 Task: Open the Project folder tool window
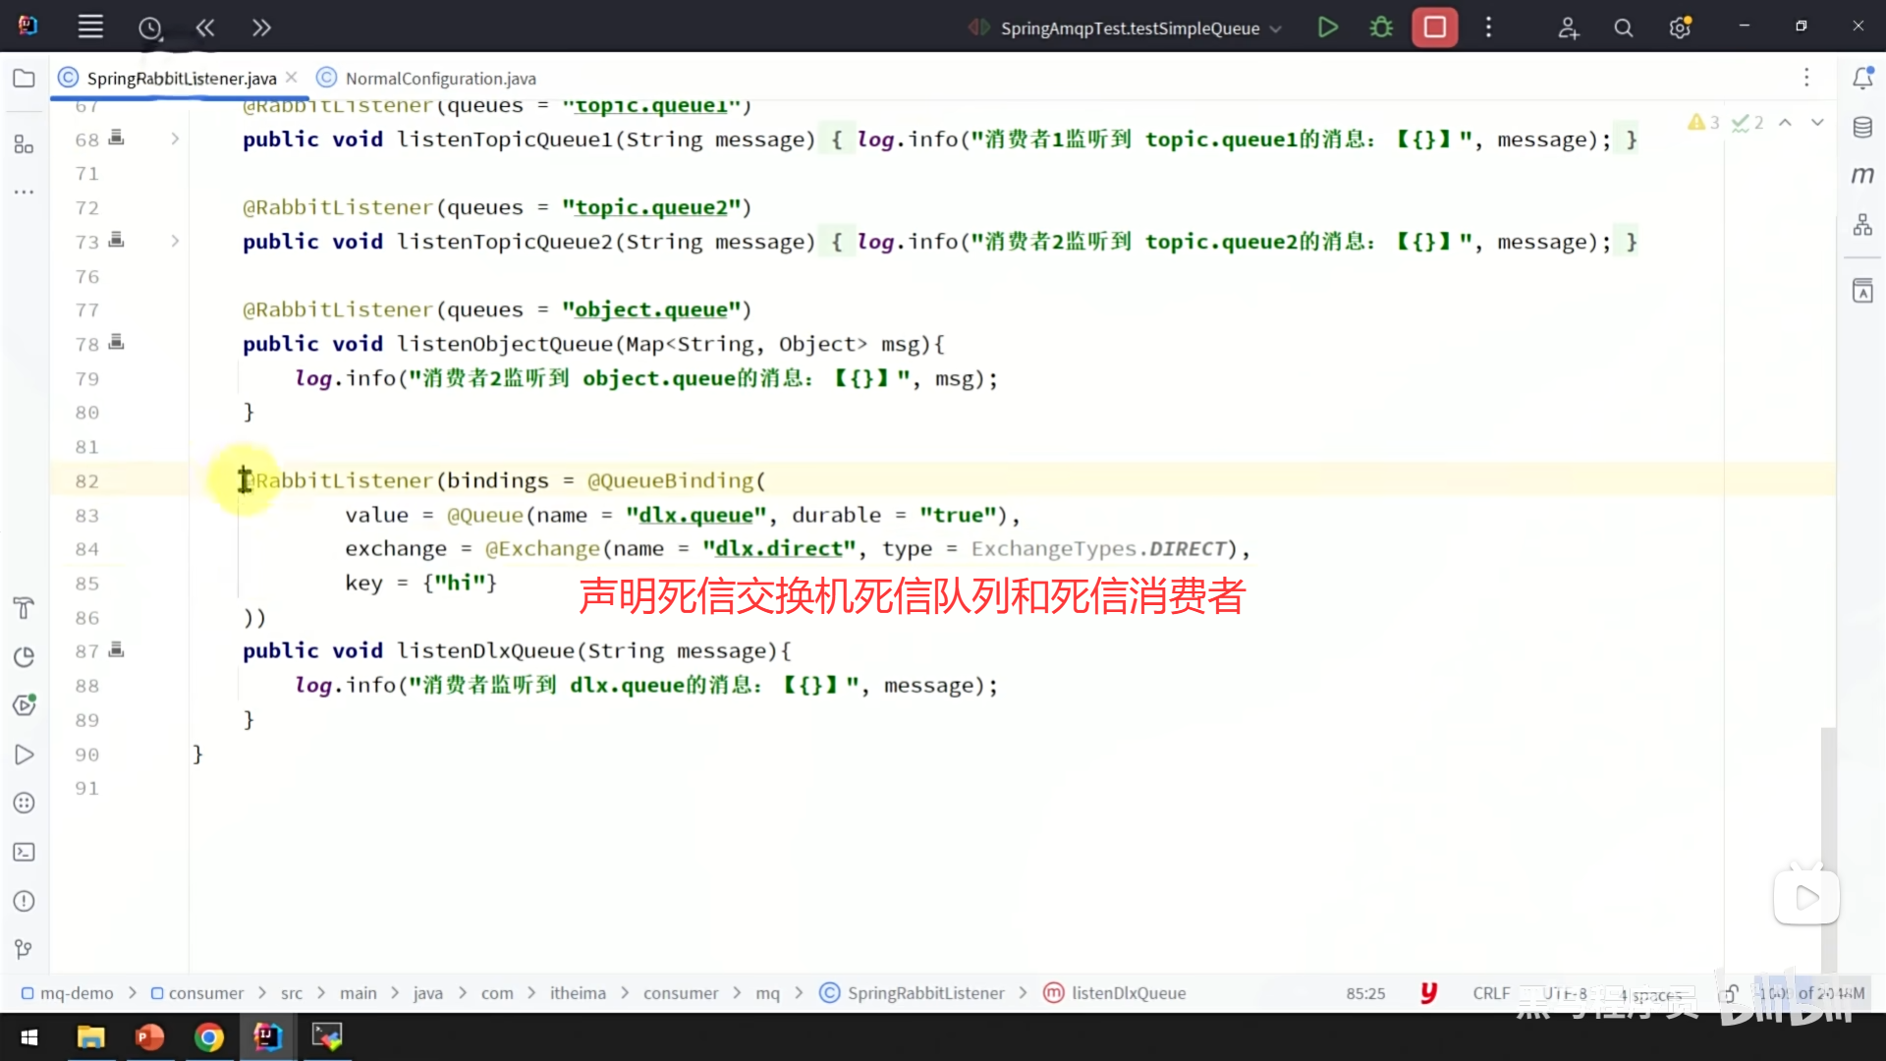pyautogui.click(x=24, y=79)
